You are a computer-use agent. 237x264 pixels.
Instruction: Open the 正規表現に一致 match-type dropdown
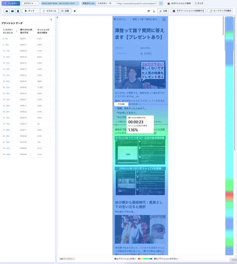pyautogui.click(x=106, y=3)
